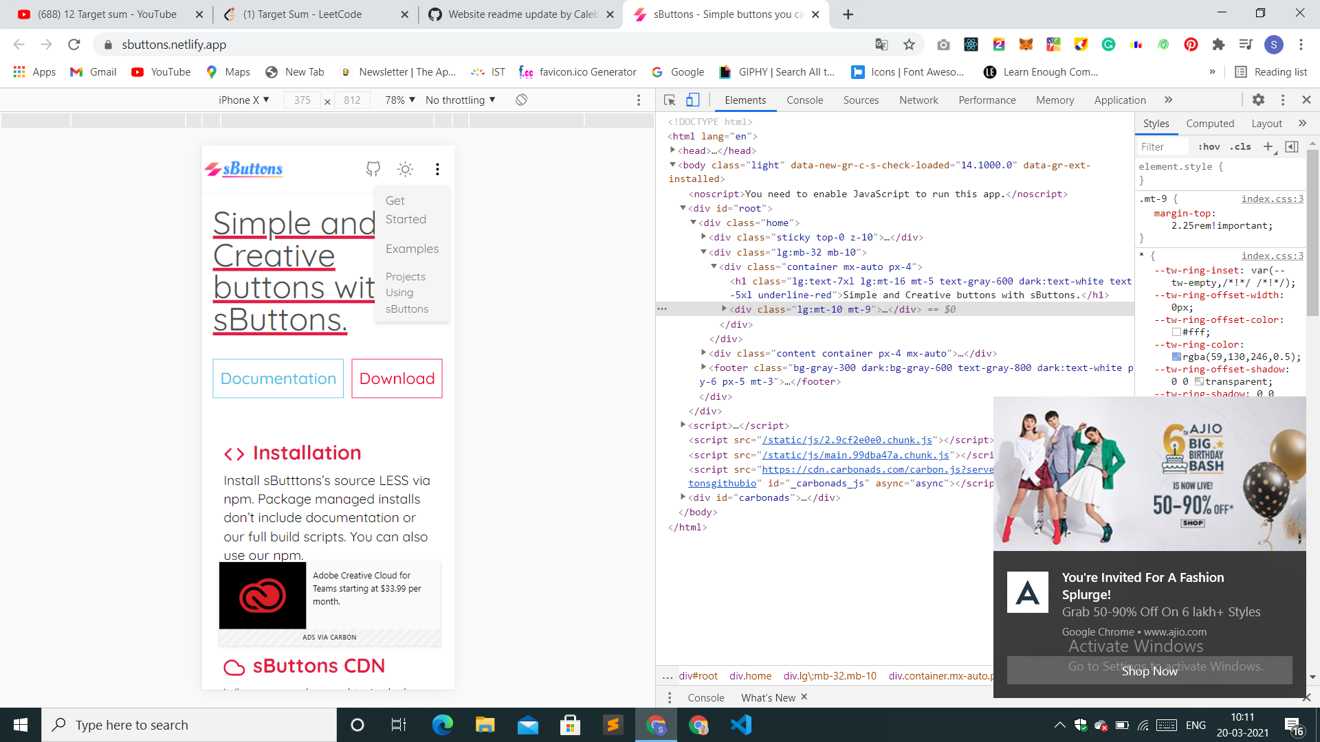Toggle the .cls element classes panel
The height and width of the screenshot is (742, 1320).
point(1241,146)
